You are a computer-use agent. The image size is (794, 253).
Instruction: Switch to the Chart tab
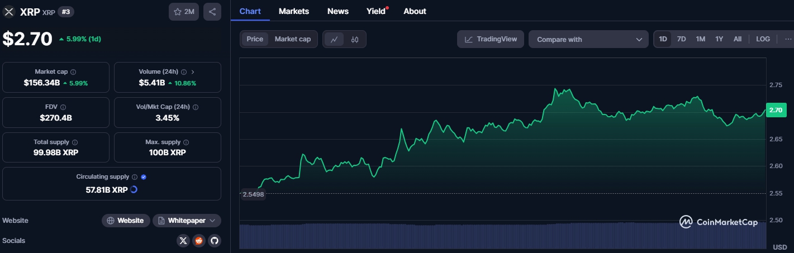pyautogui.click(x=250, y=11)
